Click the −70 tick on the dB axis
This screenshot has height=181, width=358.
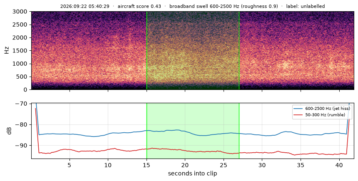click(22, 104)
